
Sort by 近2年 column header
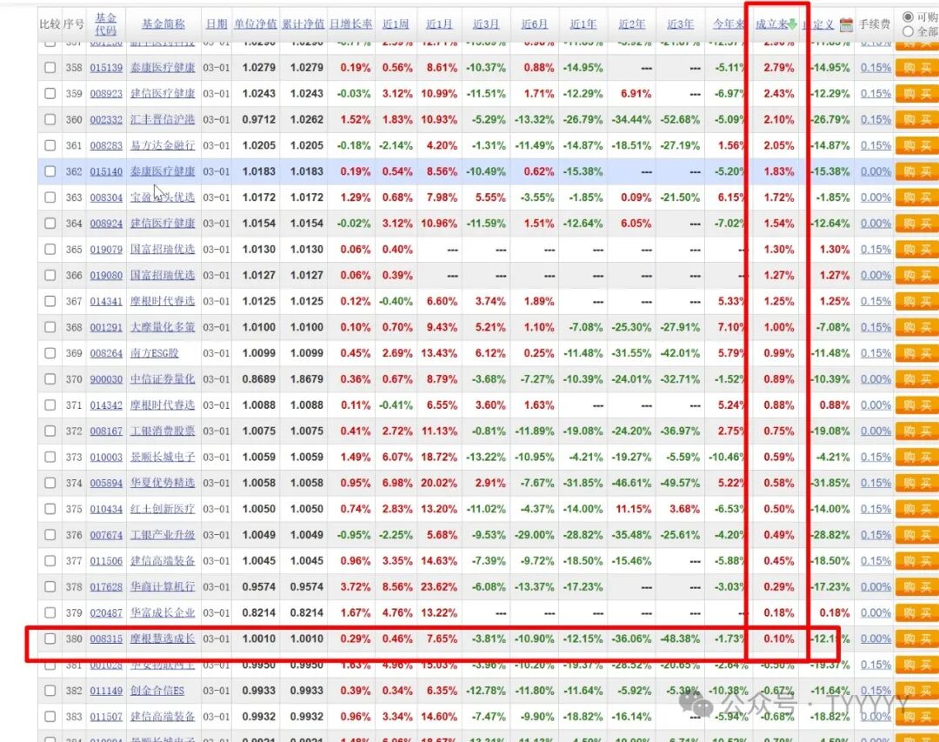click(x=632, y=24)
